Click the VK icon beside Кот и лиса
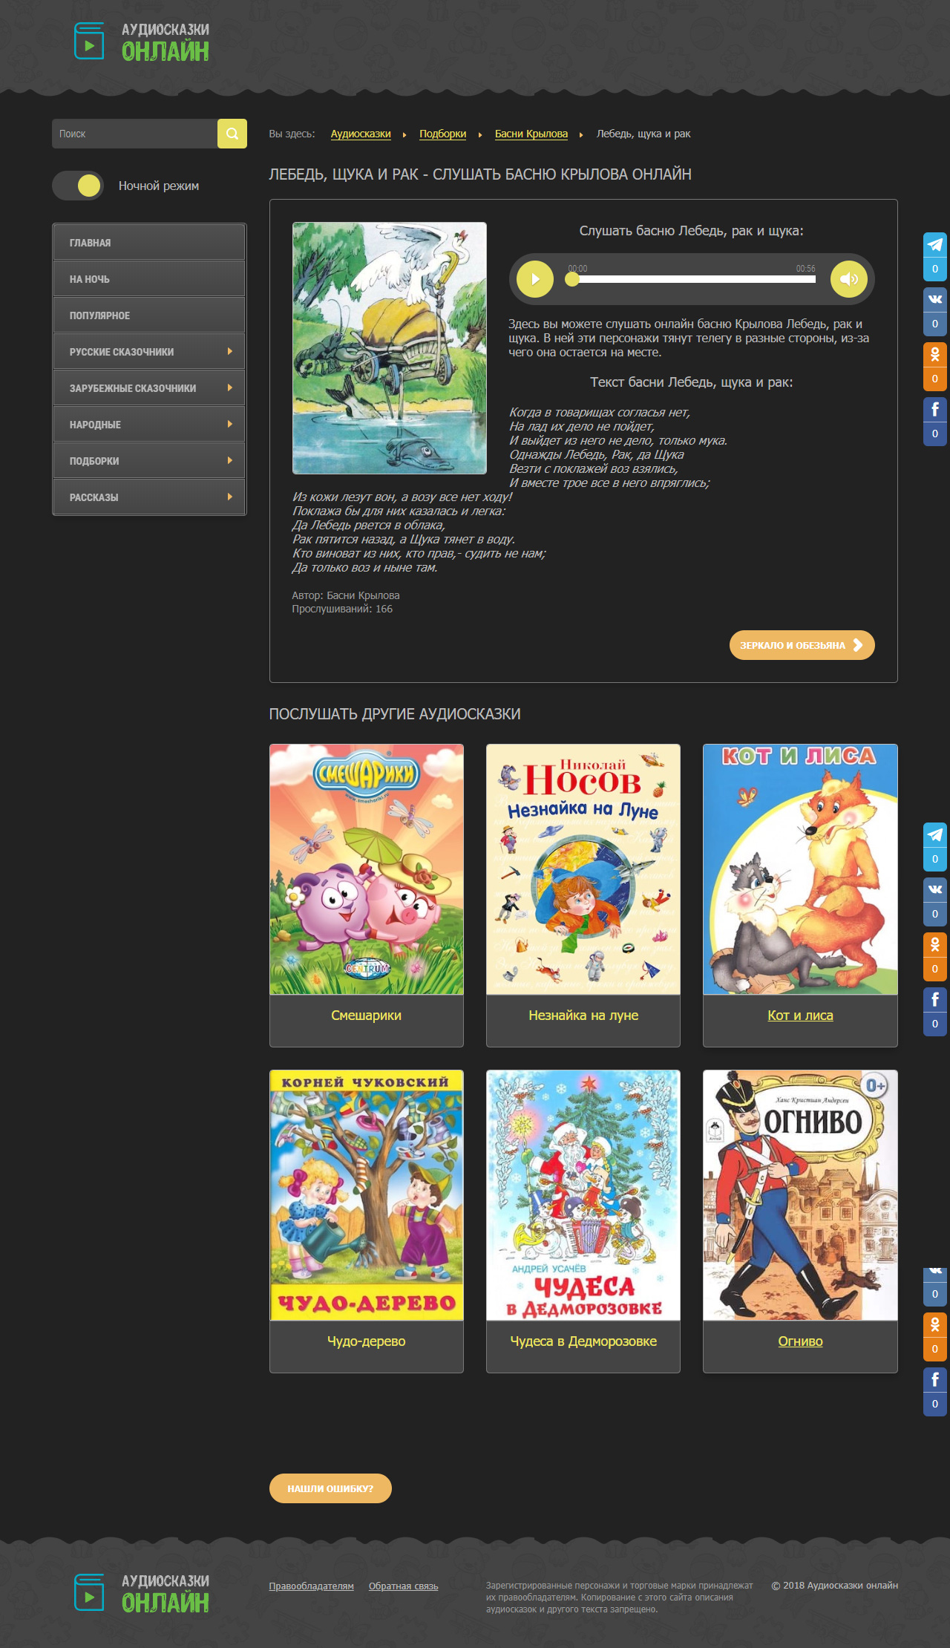 click(935, 889)
